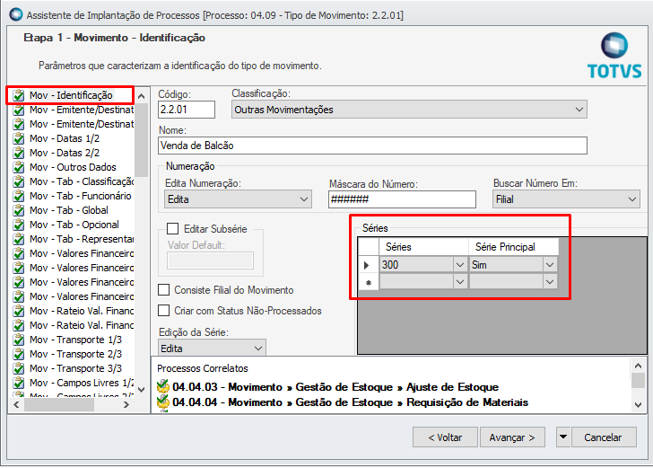Click the Séries column header
The image size is (653, 468).
coord(423,247)
